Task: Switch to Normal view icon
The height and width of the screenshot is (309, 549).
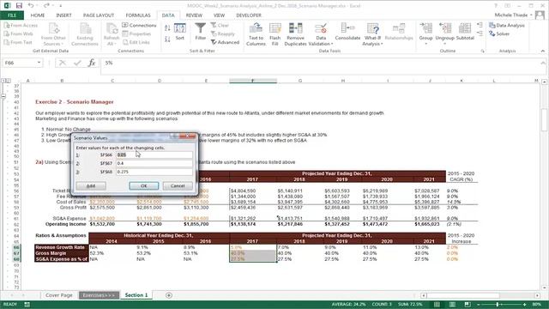Action: coord(437,304)
